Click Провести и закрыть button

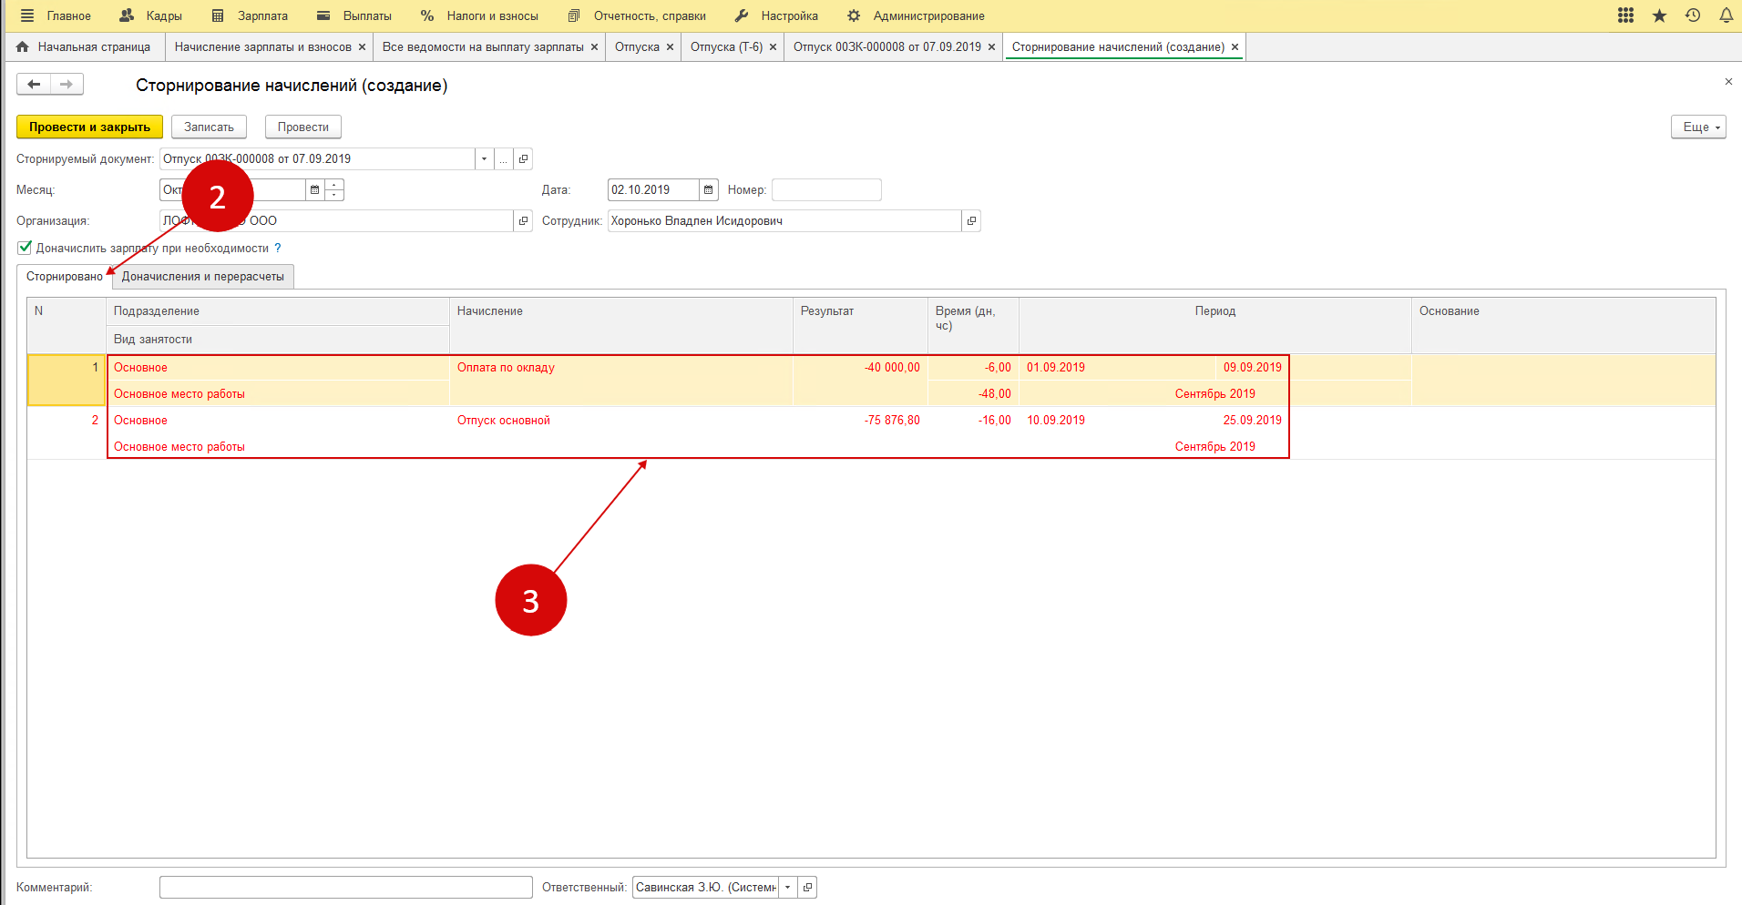coord(89,127)
